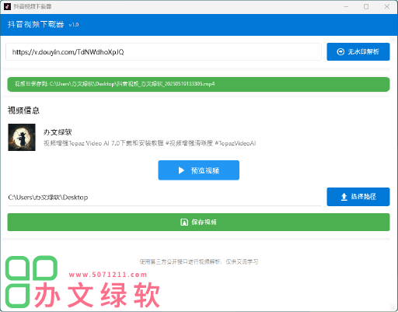Click the green 保存视频 save button
The image size is (398, 312).
[198, 222]
